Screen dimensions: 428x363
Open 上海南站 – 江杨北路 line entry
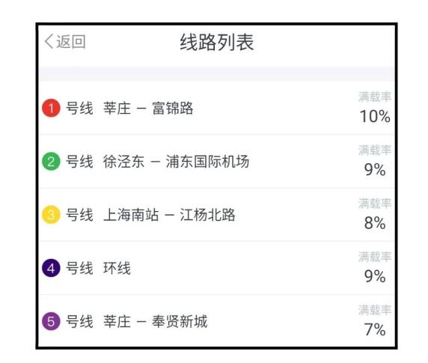coord(217,215)
